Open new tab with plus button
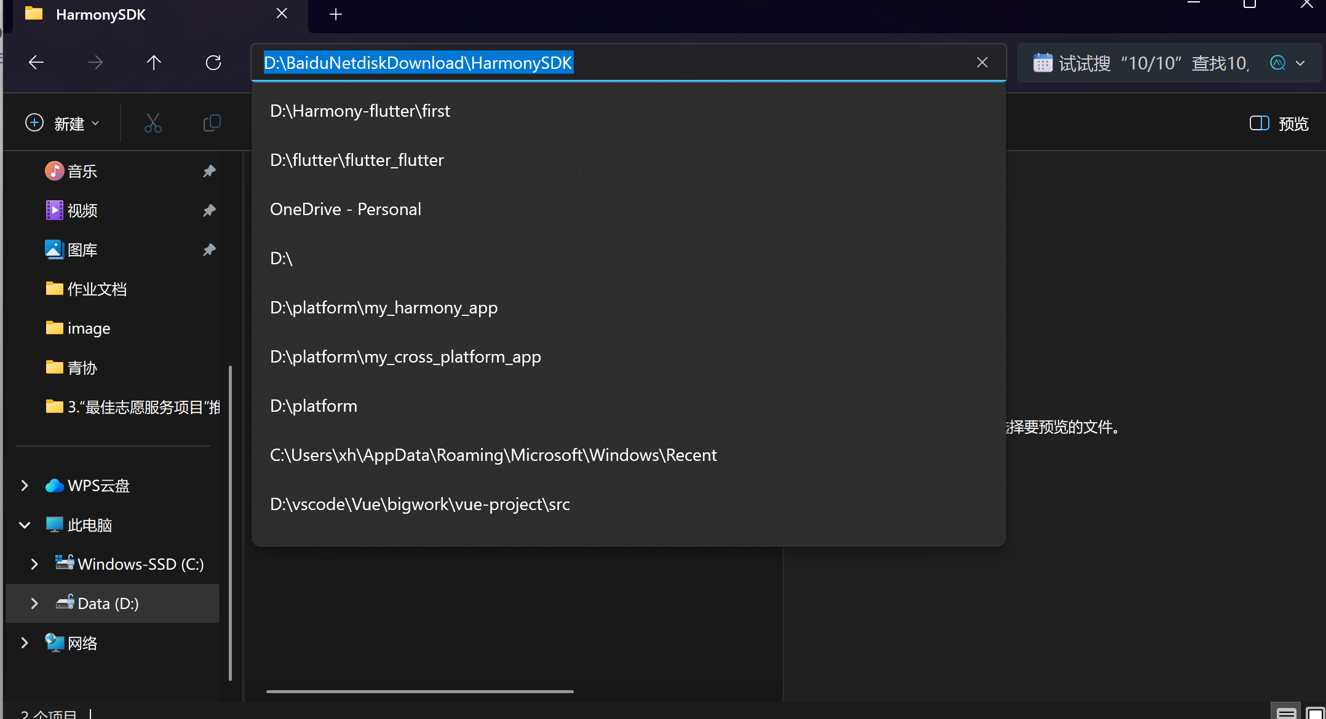The width and height of the screenshot is (1326, 719). click(336, 14)
